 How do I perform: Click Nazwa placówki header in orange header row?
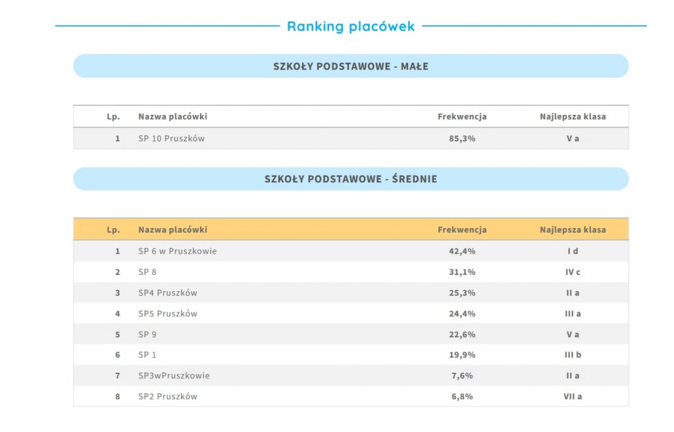(172, 229)
